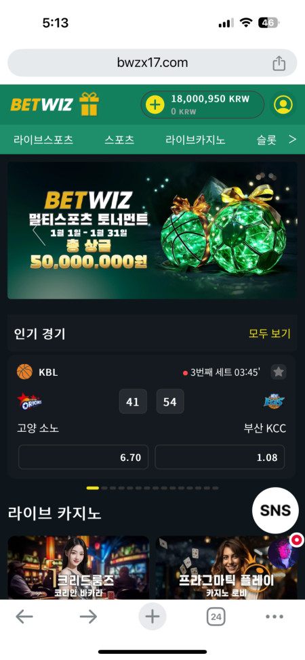Switch to 라이브스포츠 tab
Image resolution: width=305 pixels, height=660 pixels.
43,139
